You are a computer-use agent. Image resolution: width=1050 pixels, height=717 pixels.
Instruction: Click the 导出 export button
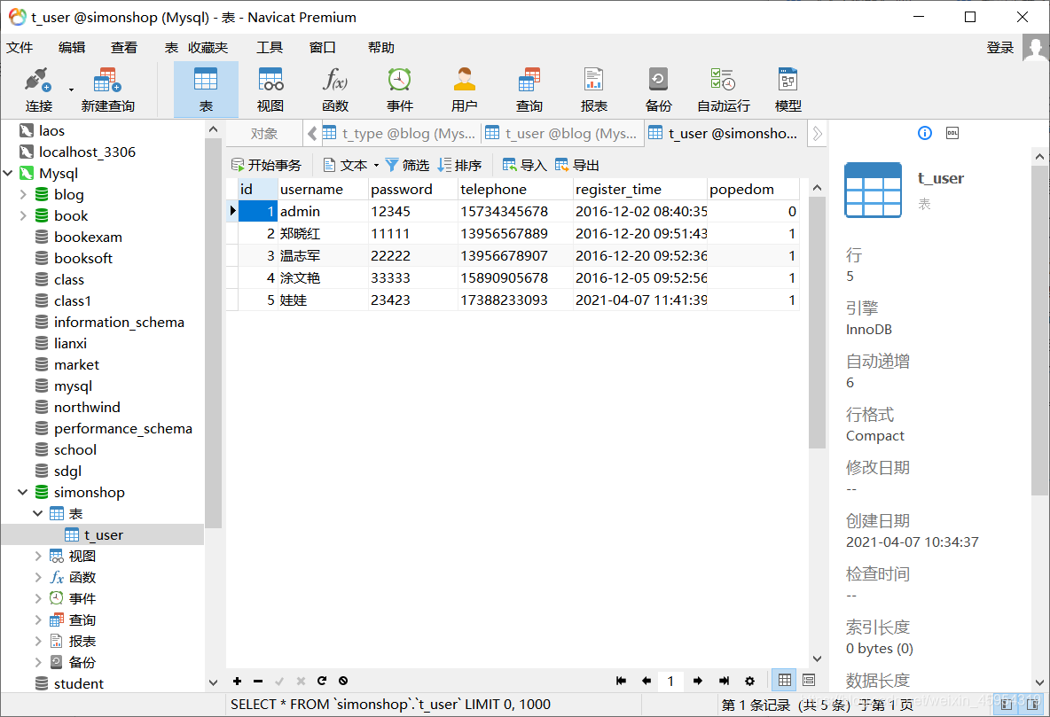click(x=577, y=166)
